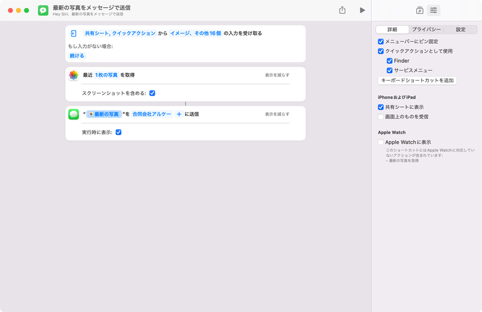The image size is (482, 312).
Task: Collapse photo action with 表示を減らす
Action: pyautogui.click(x=277, y=75)
